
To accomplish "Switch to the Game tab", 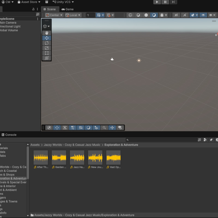I will (x=68, y=9).
